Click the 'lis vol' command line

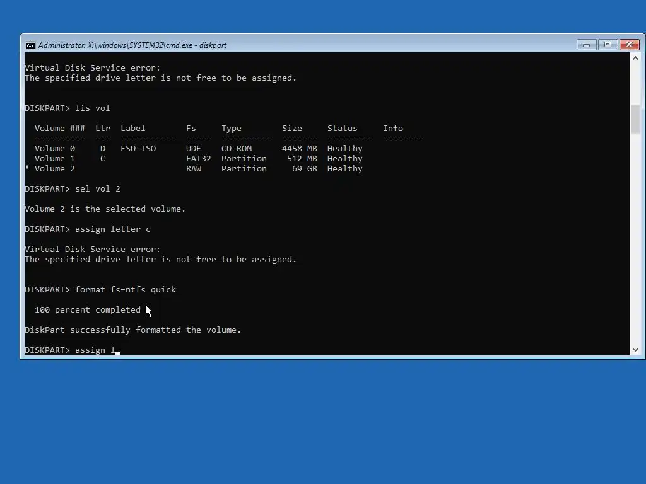click(67, 108)
